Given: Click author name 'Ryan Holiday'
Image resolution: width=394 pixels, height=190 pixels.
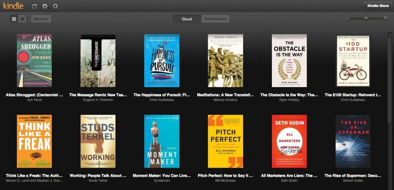Looking at the screenshot, I should [x=289, y=100].
